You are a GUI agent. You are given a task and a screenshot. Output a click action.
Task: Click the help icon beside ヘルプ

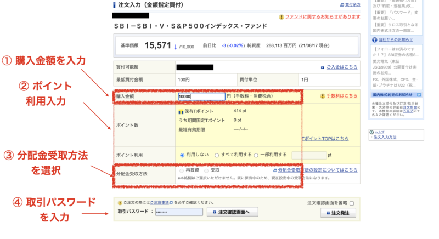372,132
